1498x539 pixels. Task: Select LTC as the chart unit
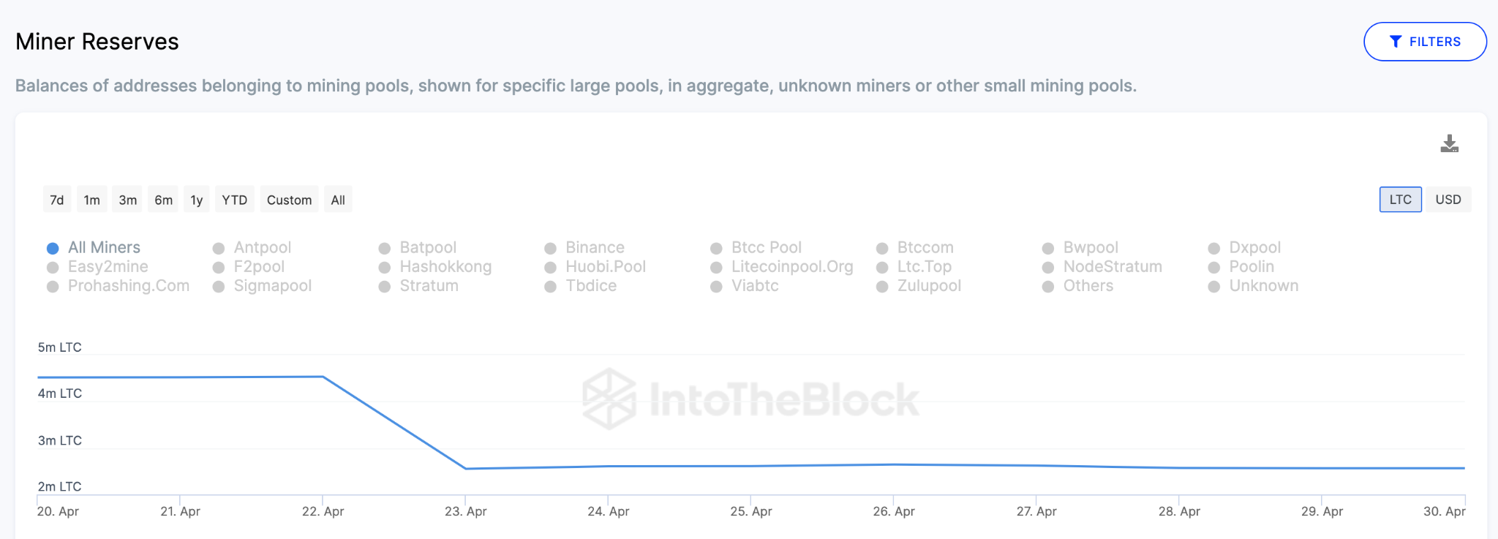pyautogui.click(x=1400, y=200)
